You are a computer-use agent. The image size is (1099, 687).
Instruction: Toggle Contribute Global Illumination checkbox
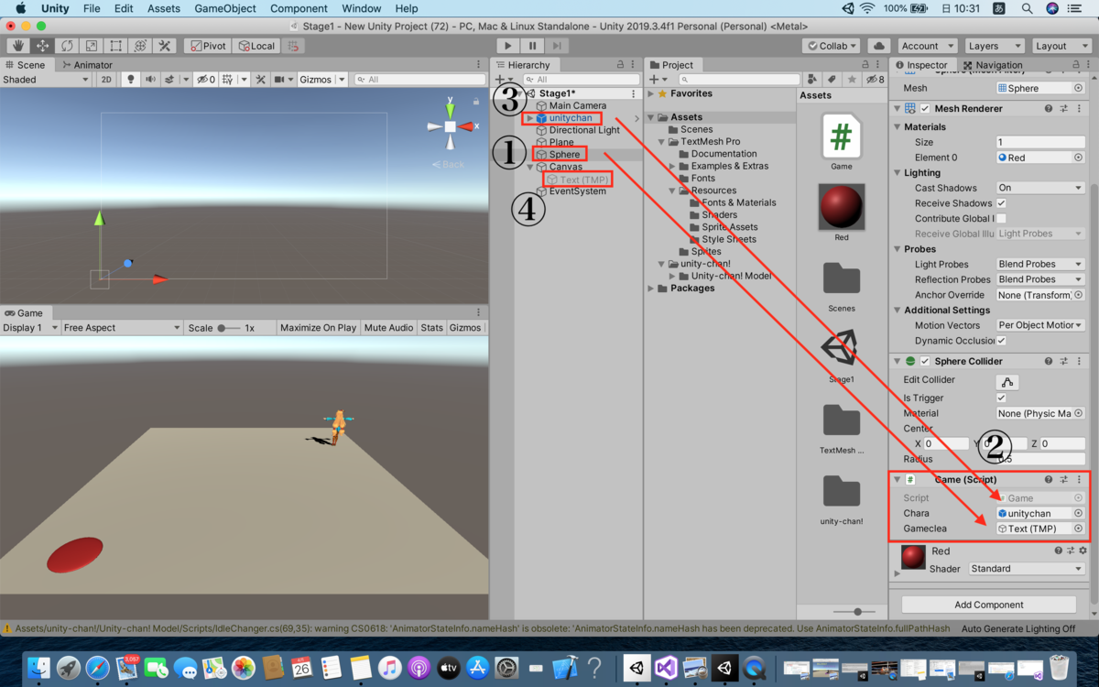pos(1001,219)
